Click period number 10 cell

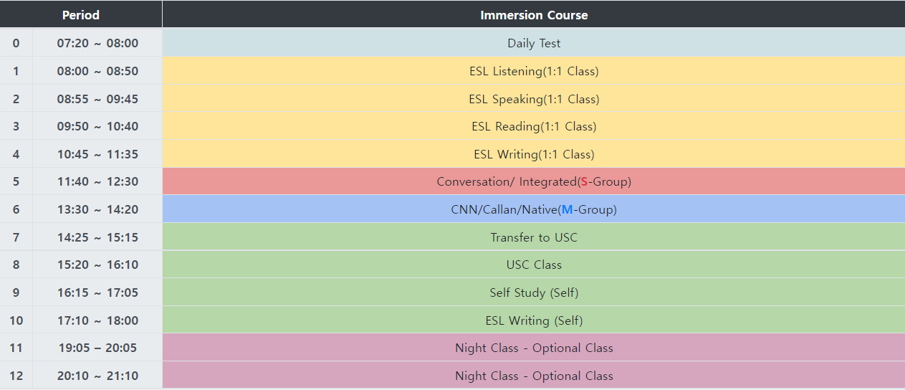[16, 320]
